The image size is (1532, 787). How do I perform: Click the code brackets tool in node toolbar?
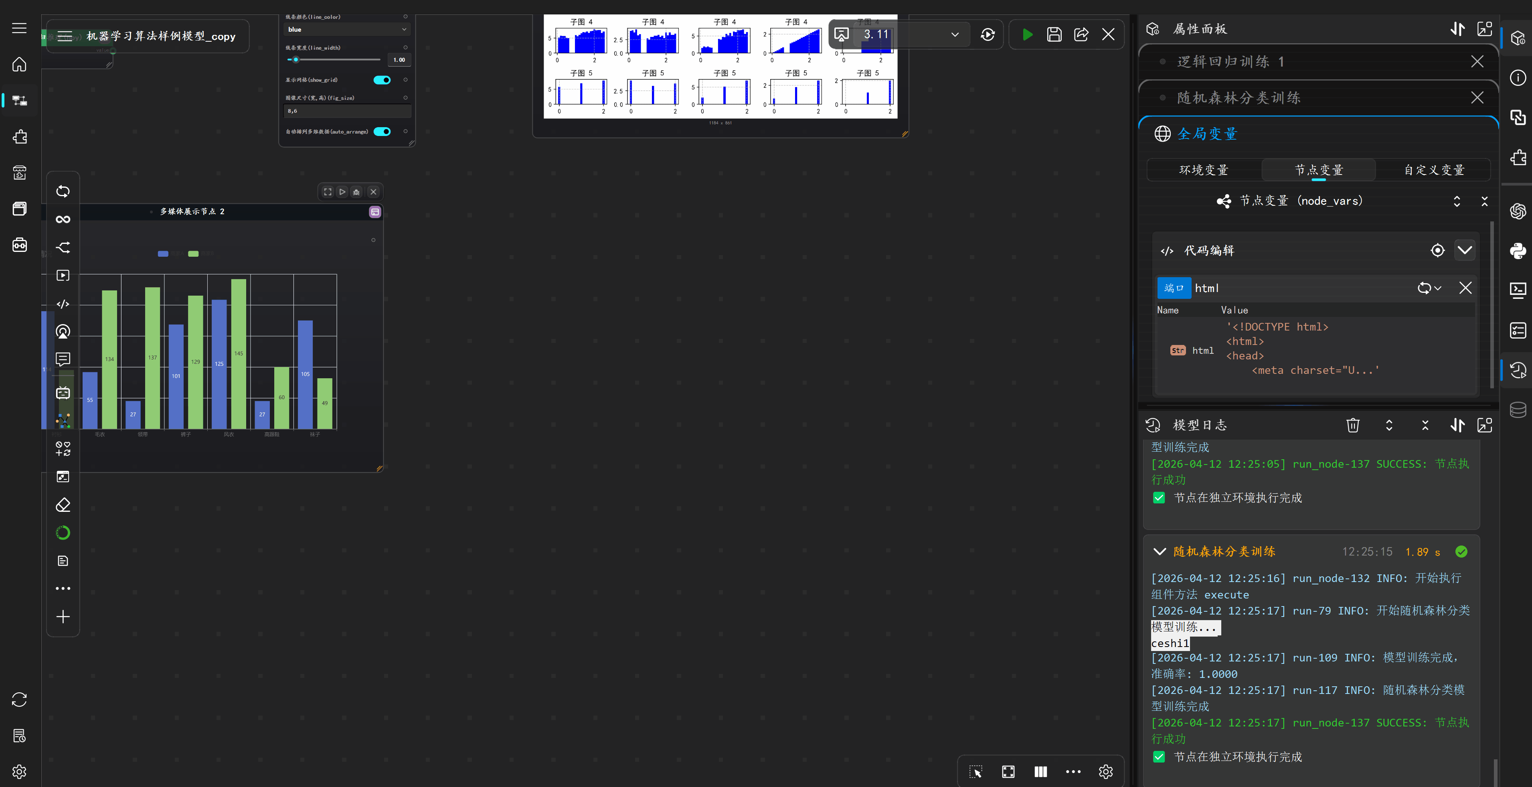pyautogui.click(x=63, y=304)
